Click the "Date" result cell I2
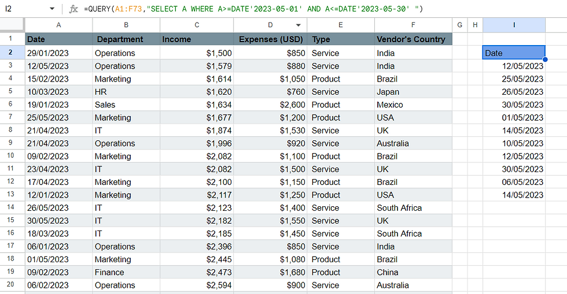The height and width of the screenshot is (294, 567). [x=513, y=53]
